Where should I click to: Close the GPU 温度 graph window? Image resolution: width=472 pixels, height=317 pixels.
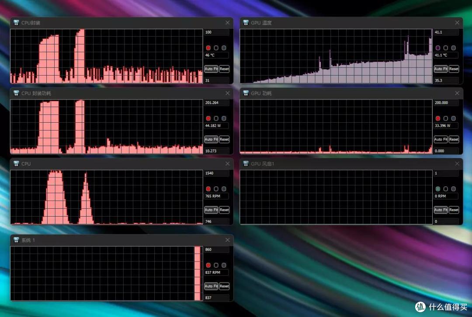[457, 23]
